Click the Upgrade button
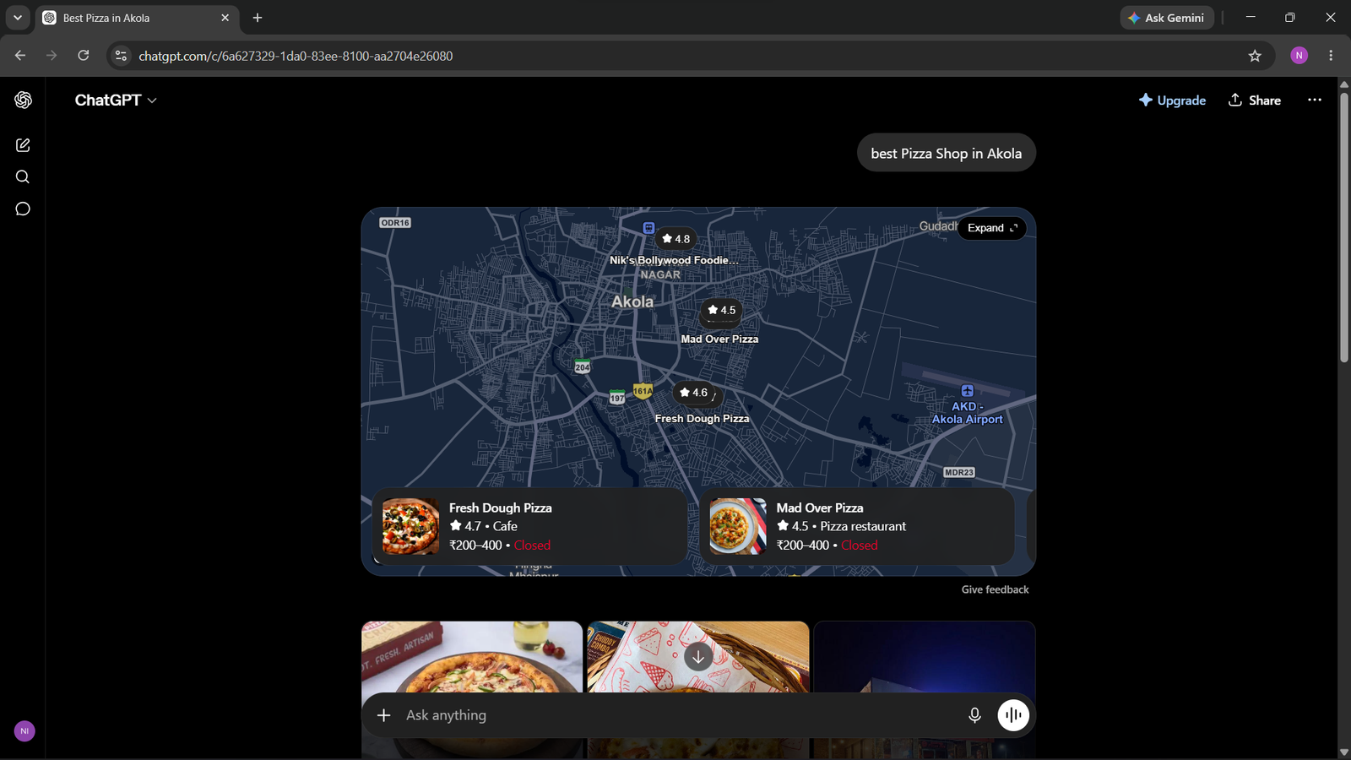Viewport: 1351px width, 760px height. [1172, 100]
